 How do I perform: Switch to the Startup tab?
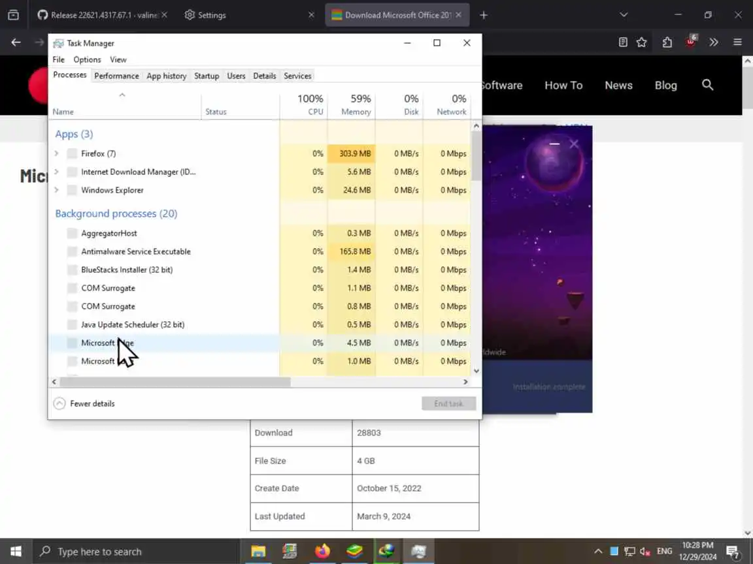click(207, 76)
